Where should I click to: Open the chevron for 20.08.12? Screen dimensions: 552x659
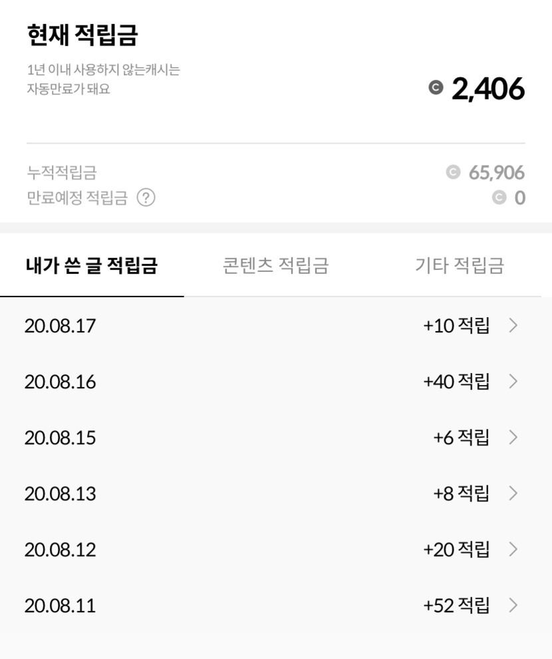513,549
